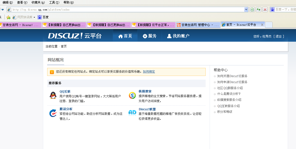Click the username 杜秀杰 in header

tap(267, 36)
